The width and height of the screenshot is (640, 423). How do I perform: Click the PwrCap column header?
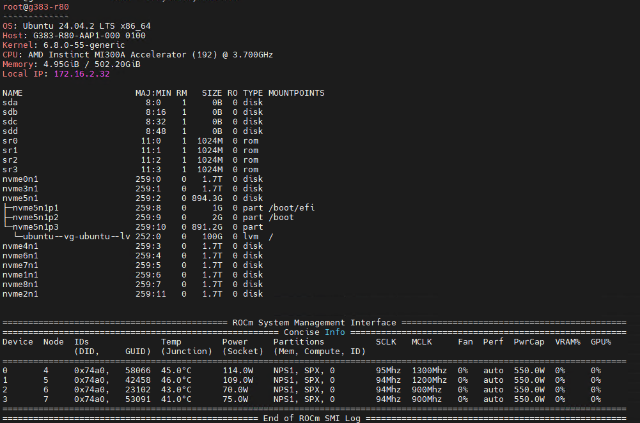click(529, 342)
